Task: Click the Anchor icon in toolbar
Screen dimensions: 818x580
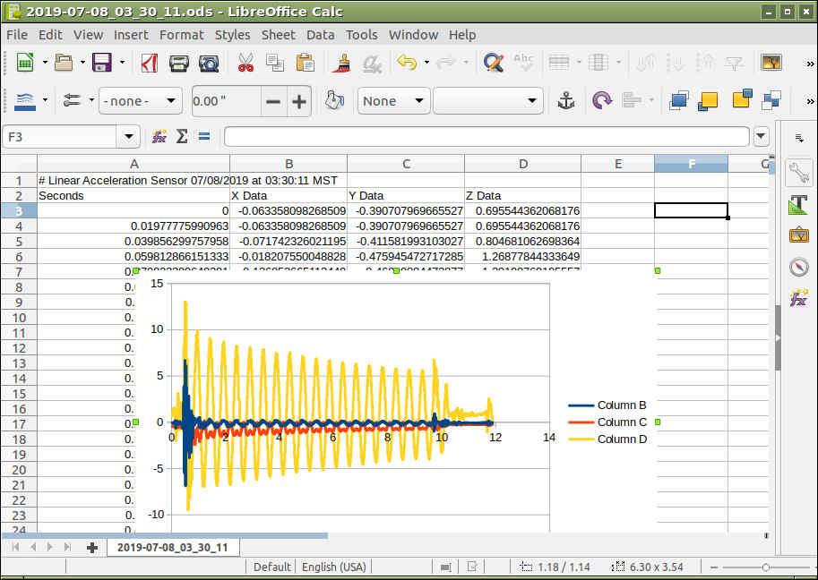Action: click(x=566, y=101)
